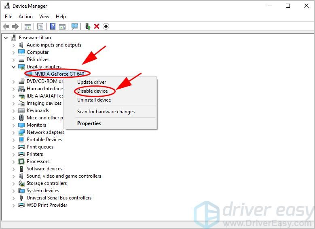The width and height of the screenshot is (315, 229).
Task: Click the blue Help question mark icon
Action: point(53,26)
